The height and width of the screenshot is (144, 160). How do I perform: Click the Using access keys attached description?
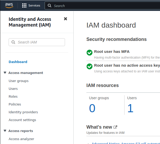pos(127,71)
